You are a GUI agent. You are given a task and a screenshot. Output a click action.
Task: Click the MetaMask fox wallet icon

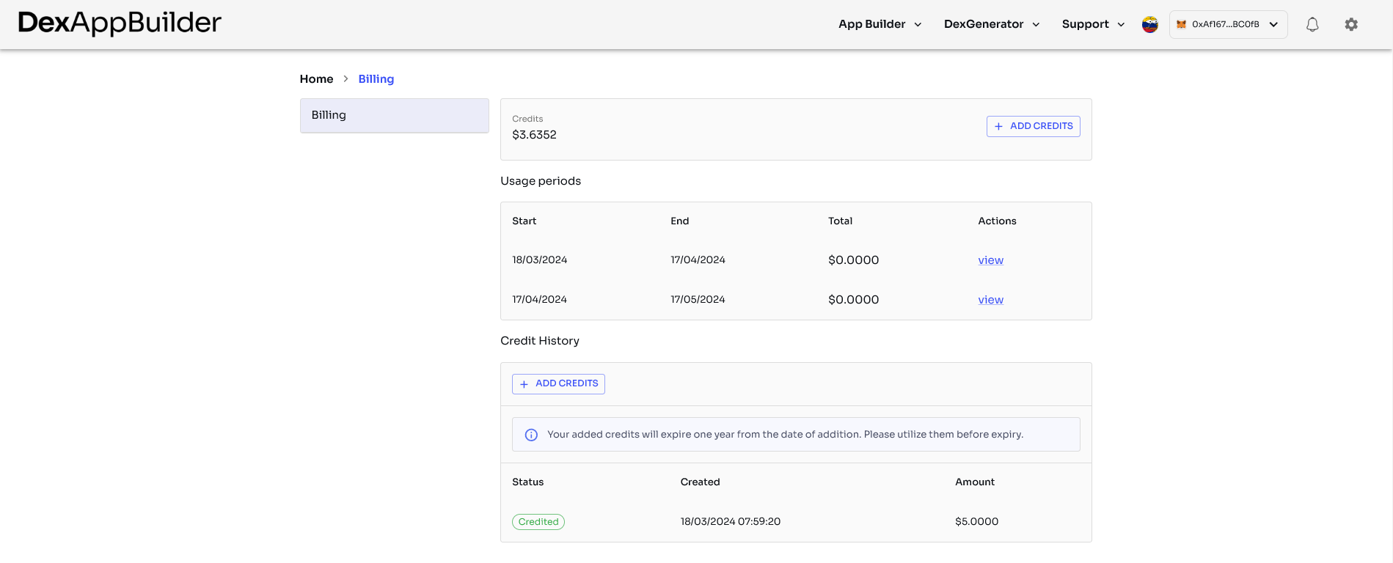pos(1181,24)
